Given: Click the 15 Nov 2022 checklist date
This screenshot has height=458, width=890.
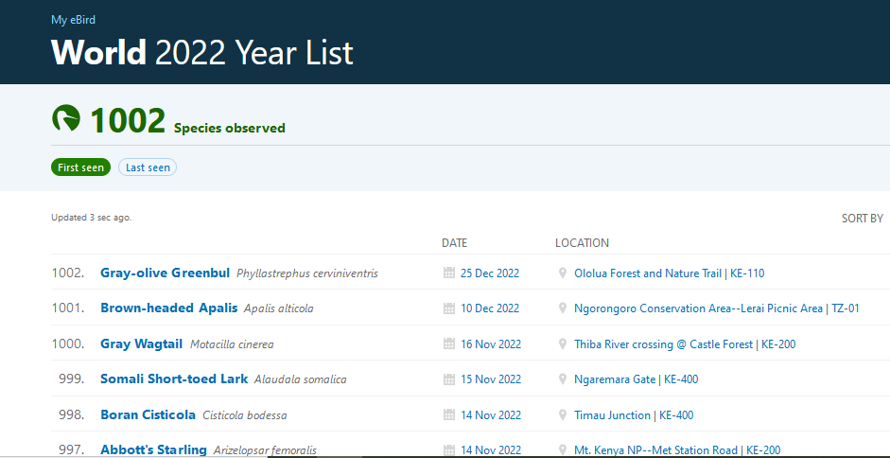Looking at the screenshot, I should pyautogui.click(x=491, y=379).
